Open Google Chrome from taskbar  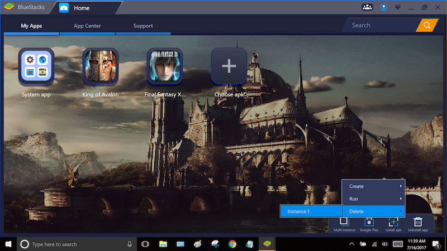pyautogui.click(x=232, y=244)
